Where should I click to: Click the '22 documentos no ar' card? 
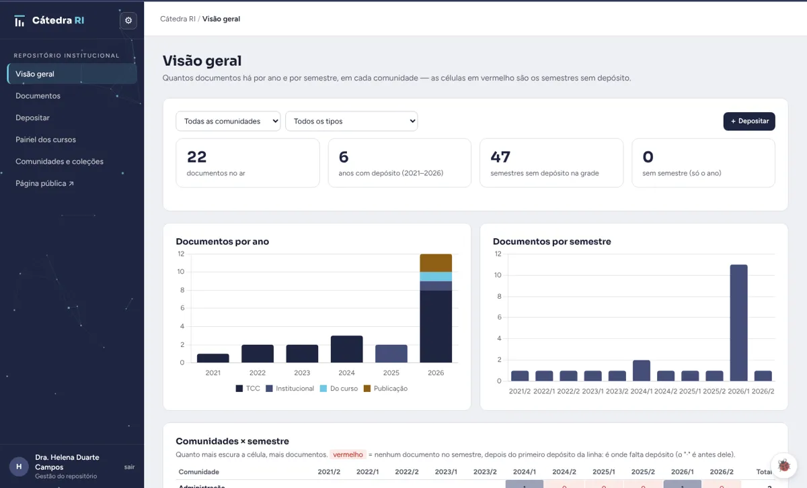coord(247,163)
